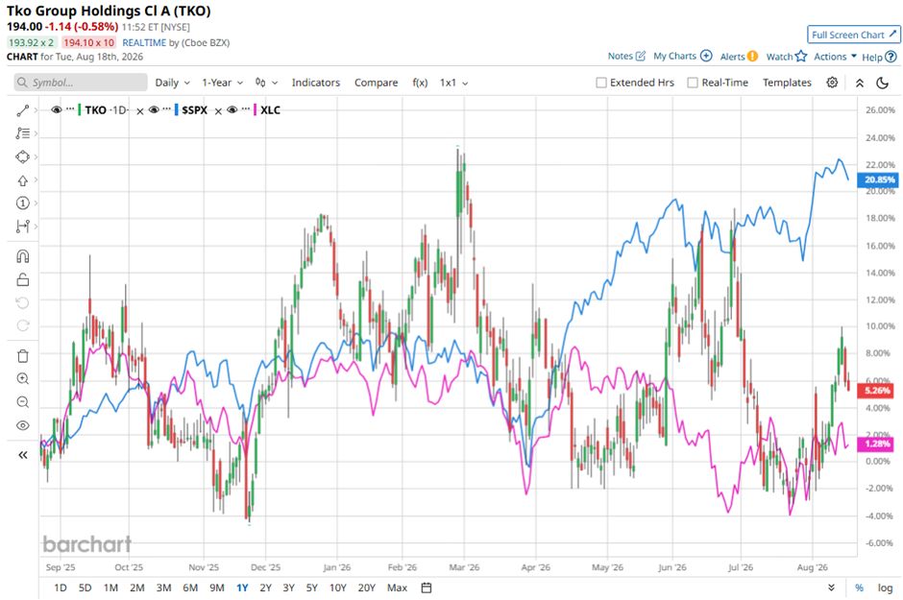The height and width of the screenshot is (600, 903).
Task: Open the Templates menu
Action: tap(787, 83)
